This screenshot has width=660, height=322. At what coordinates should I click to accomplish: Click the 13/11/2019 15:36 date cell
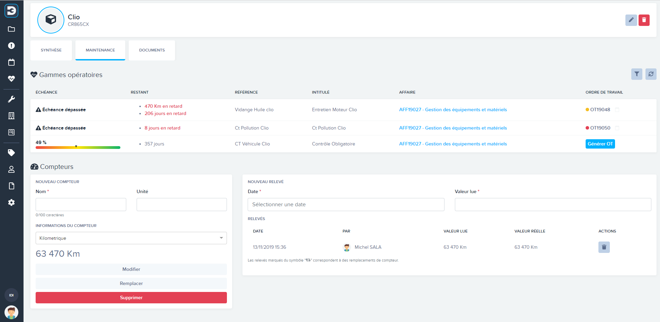[x=269, y=247]
